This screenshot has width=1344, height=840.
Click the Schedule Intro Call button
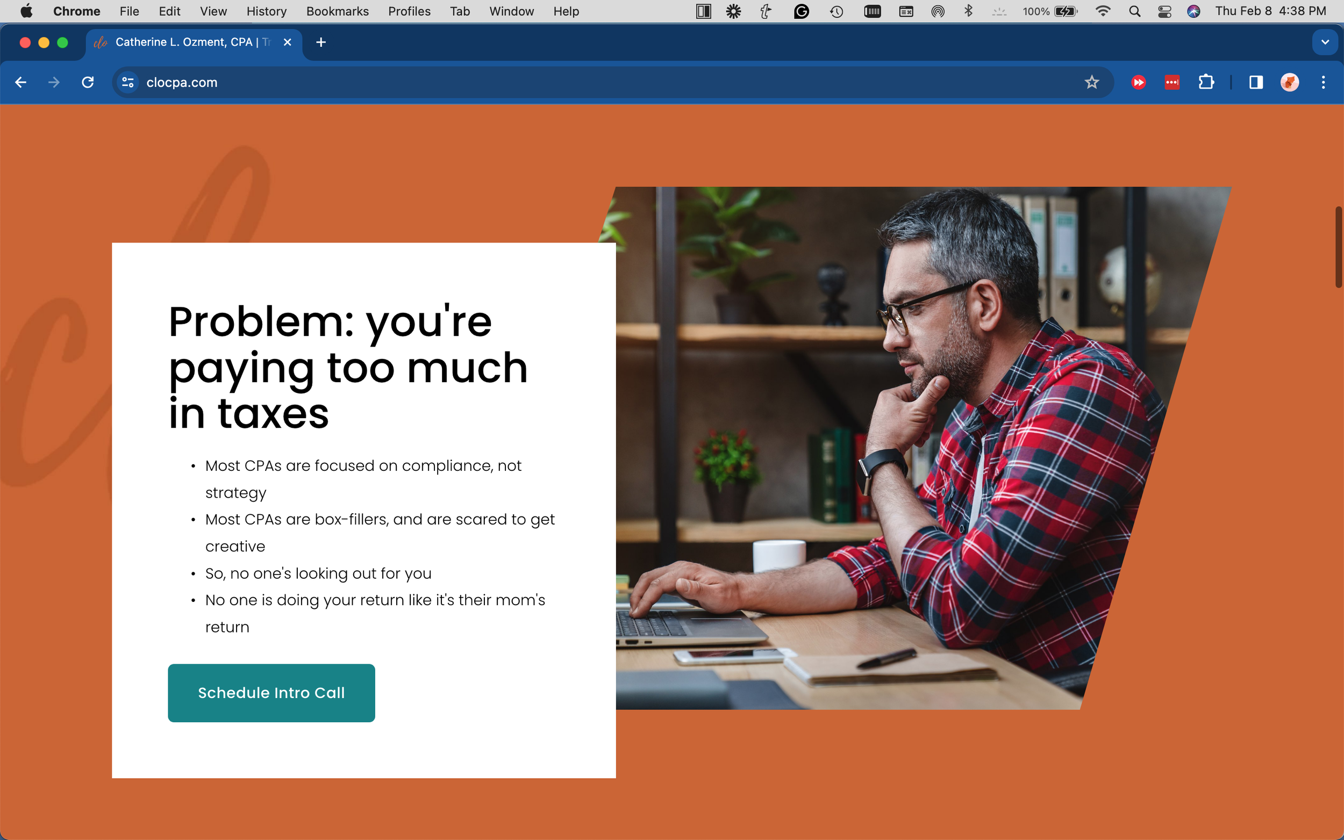coord(271,693)
